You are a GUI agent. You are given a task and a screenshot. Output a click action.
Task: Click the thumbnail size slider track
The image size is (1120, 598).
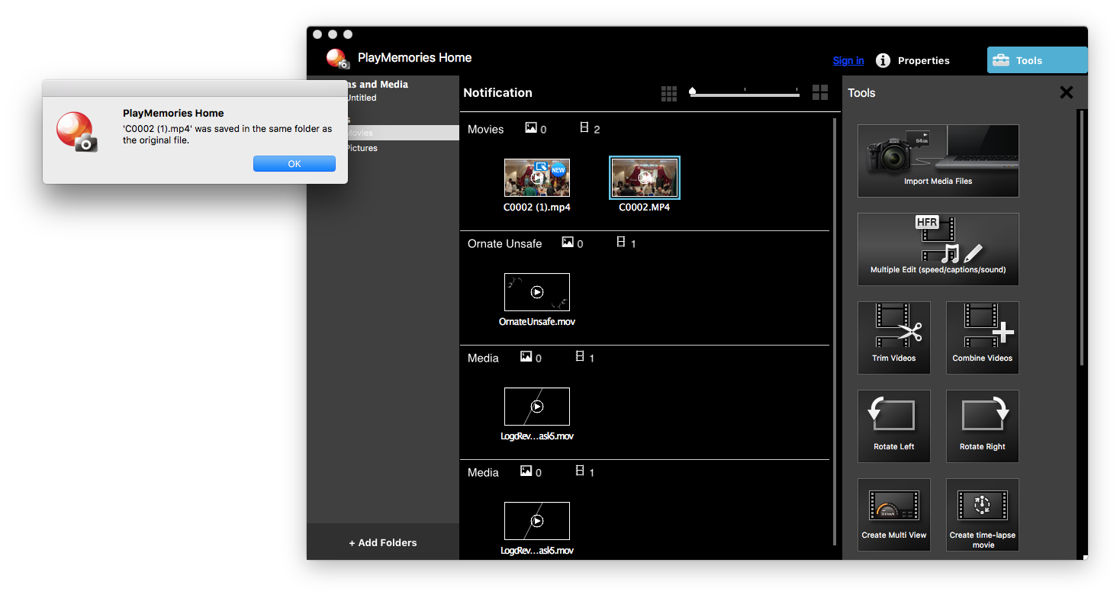pos(744,95)
